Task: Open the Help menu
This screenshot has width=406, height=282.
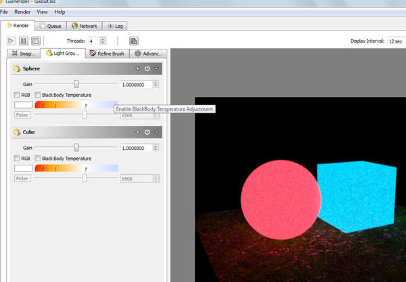Action: point(60,12)
